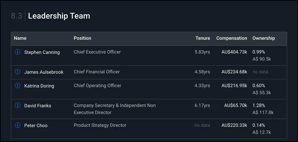Open Katrina Doring's profile name
The image size is (298, 142).
(39, 86)
